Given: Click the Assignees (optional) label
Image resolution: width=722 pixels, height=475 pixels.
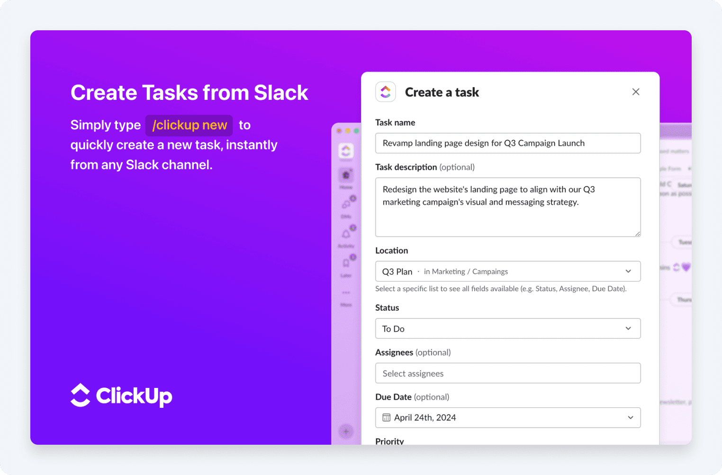Looking at the screenshot, I should pyautogui.click(x=413, y=352).
